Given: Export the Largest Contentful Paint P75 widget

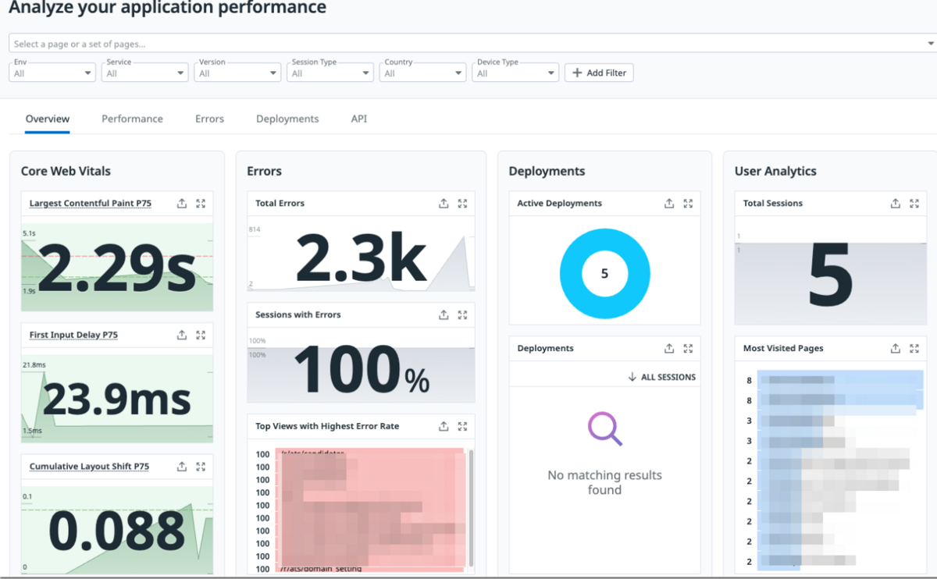Looking at the screenshot, I should point(182,204).
